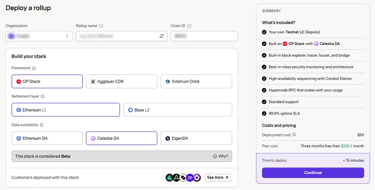Click 'This stack is considered Beta' text
Image resolution: width=375 pixels, height=190 pixels.
pyautogui.click(x=43, y=156)
